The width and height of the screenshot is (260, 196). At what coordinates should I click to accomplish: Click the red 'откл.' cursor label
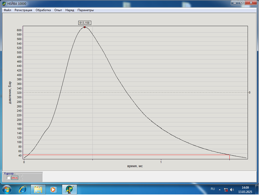pyautogui.click(x=15, y=178)
